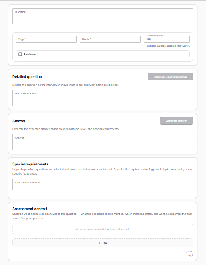Focus the Question text area
This screenshot has height=265, width=206.
pyautogui.click(x=103, y=16)
